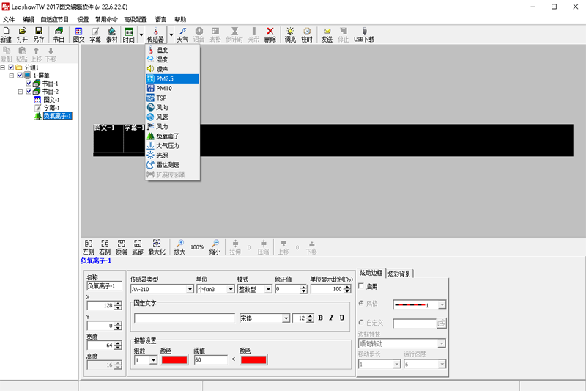Click the 字幕 subtitle tool icon
The height and width of the screenshot is (391, 586).
[95, 32]
